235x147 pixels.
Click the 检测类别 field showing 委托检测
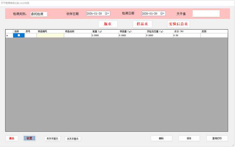click(39, 14)
